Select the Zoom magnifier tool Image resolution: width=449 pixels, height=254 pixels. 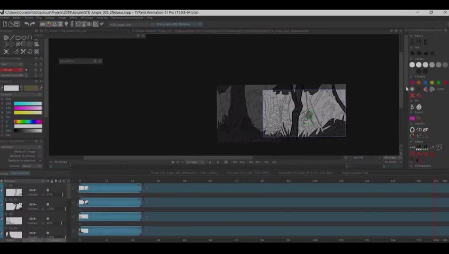[x=18, y=44]
